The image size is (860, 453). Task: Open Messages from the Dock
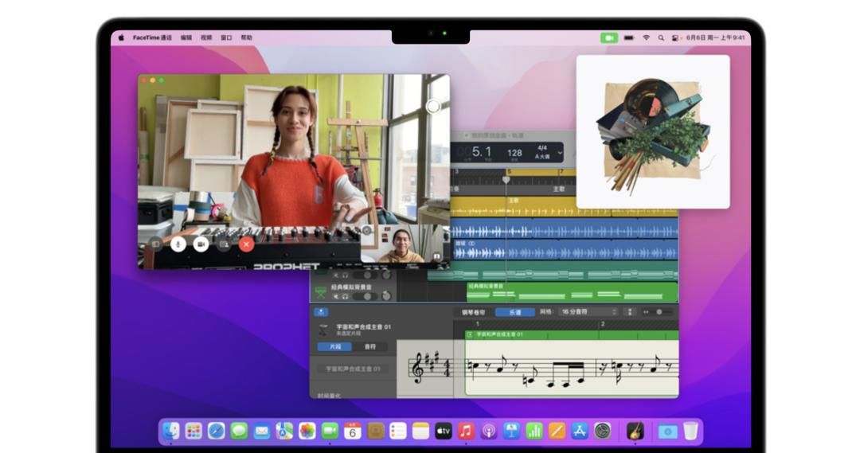tap(239, 431)
